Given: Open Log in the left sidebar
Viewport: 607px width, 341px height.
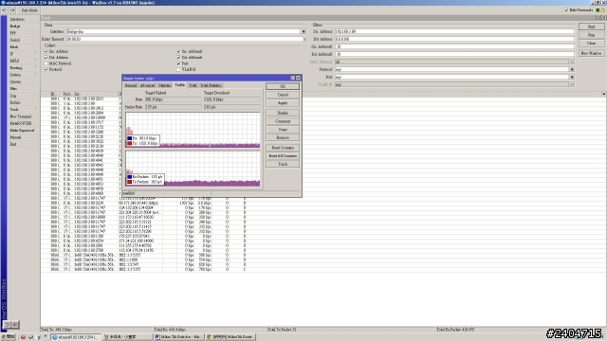Looking at the screenshot, I should [x=13, y=96].
